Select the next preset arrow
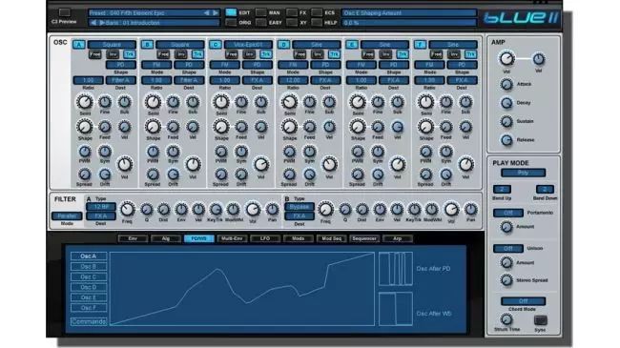 pos(216,13)
